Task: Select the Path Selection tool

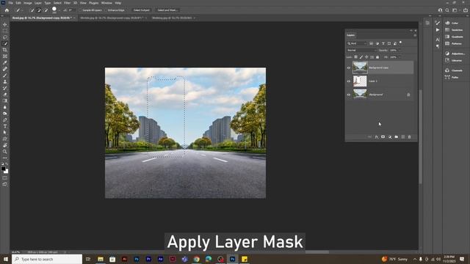Action: [5, 133]
